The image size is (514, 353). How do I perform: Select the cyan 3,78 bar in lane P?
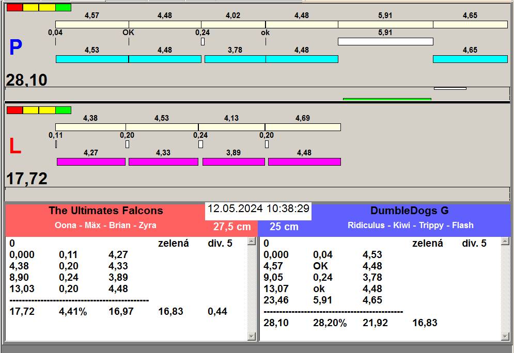tap(235, 59)
